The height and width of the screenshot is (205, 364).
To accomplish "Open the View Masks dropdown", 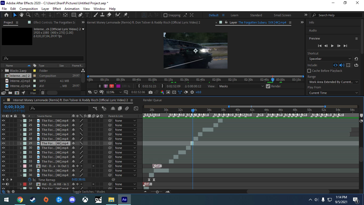I will click(x=241, y=86).
